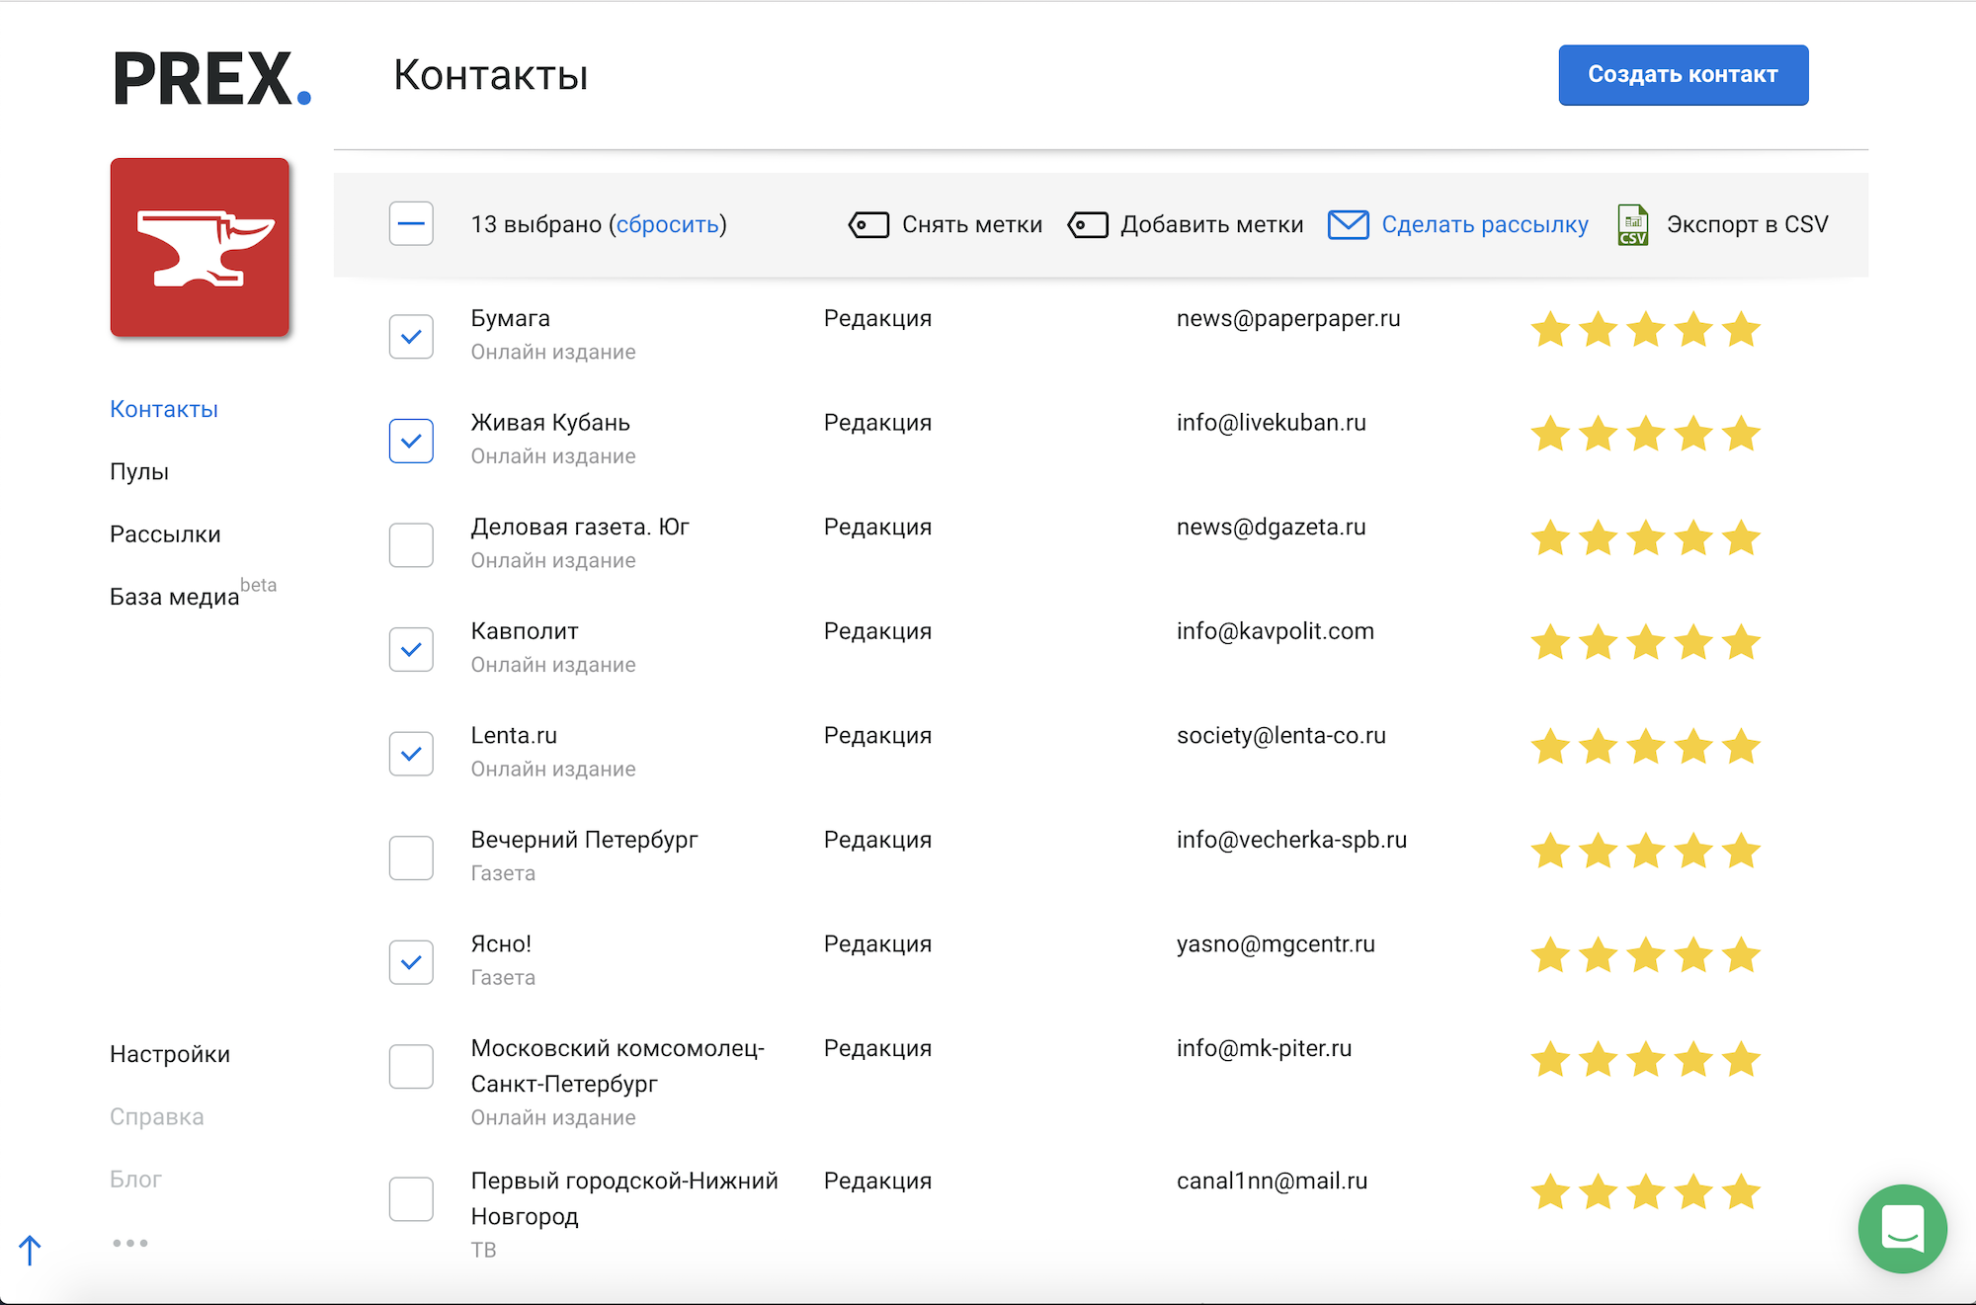Image resolution: width=1976 pixels, height=1305 pixels.
Task: Open База медиа beta section
Action: click(x=193, y=593)
